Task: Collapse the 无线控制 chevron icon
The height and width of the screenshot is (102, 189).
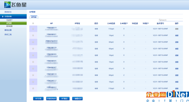Action: point(3,16)
